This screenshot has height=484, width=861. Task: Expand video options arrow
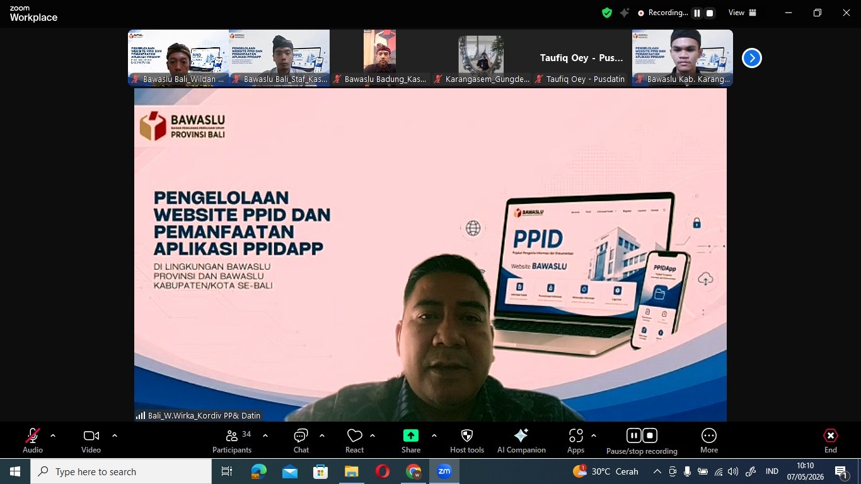[115, 435]
